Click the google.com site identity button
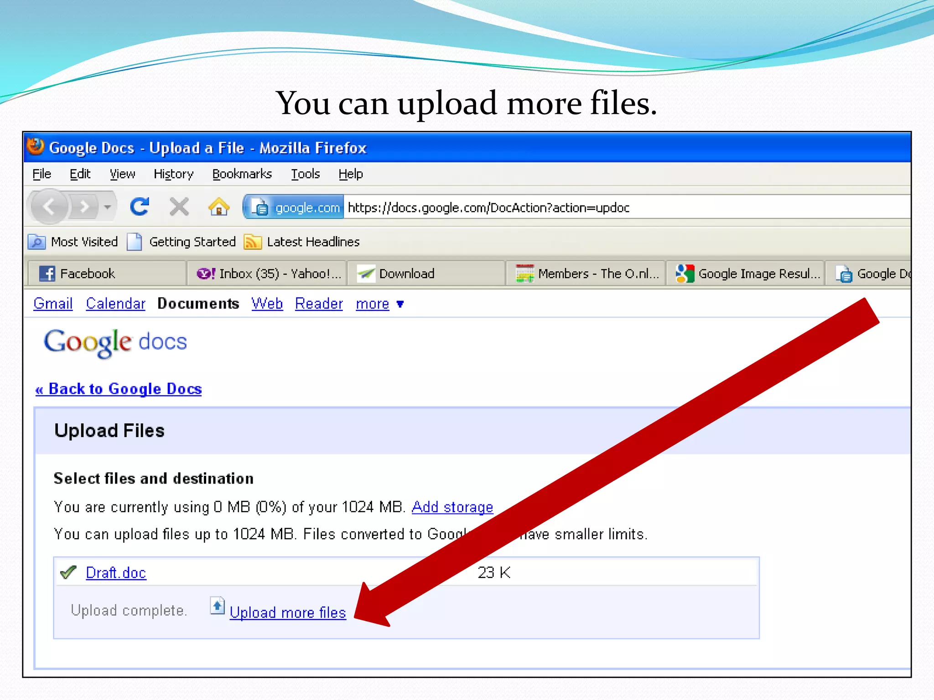This screenshot has height=700, width=934. coord(294,207)
